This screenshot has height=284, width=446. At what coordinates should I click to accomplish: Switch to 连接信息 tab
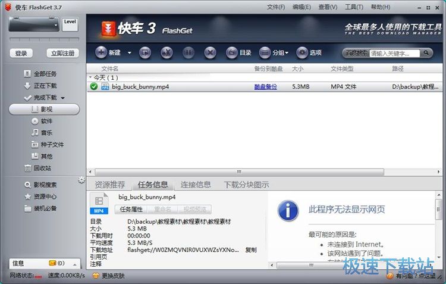tap(196, 185)
